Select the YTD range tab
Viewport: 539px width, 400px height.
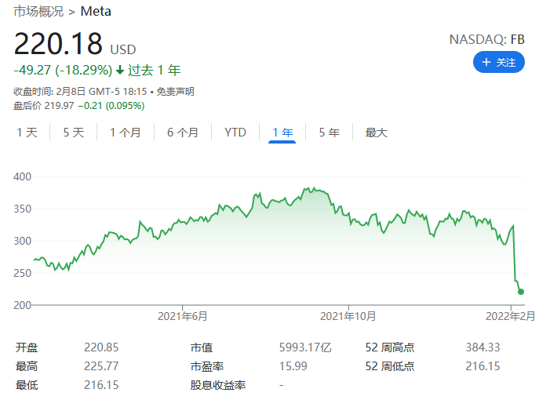point(235,133)
